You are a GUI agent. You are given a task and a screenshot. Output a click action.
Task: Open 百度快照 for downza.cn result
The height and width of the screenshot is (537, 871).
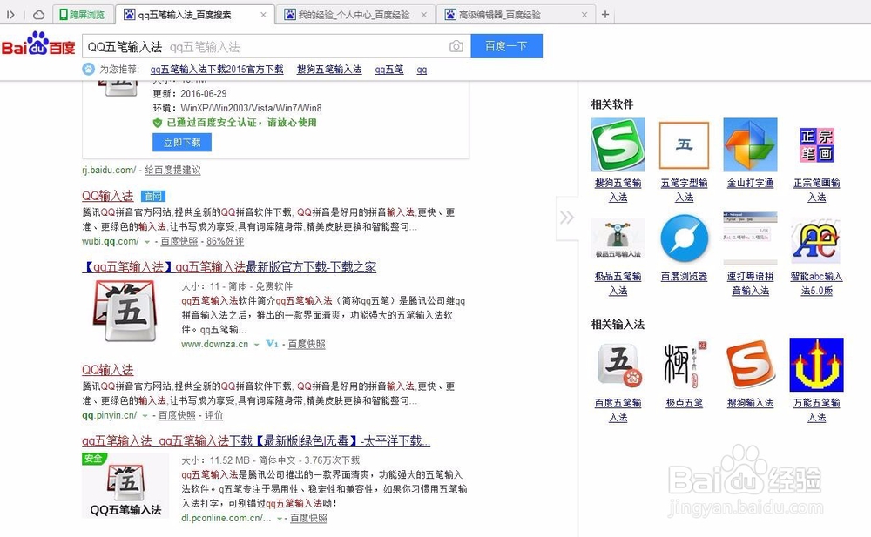click(306, 345)
